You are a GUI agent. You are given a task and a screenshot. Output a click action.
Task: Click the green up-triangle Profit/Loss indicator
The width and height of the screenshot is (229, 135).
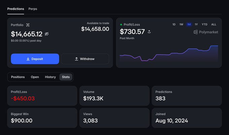point(121,25)
